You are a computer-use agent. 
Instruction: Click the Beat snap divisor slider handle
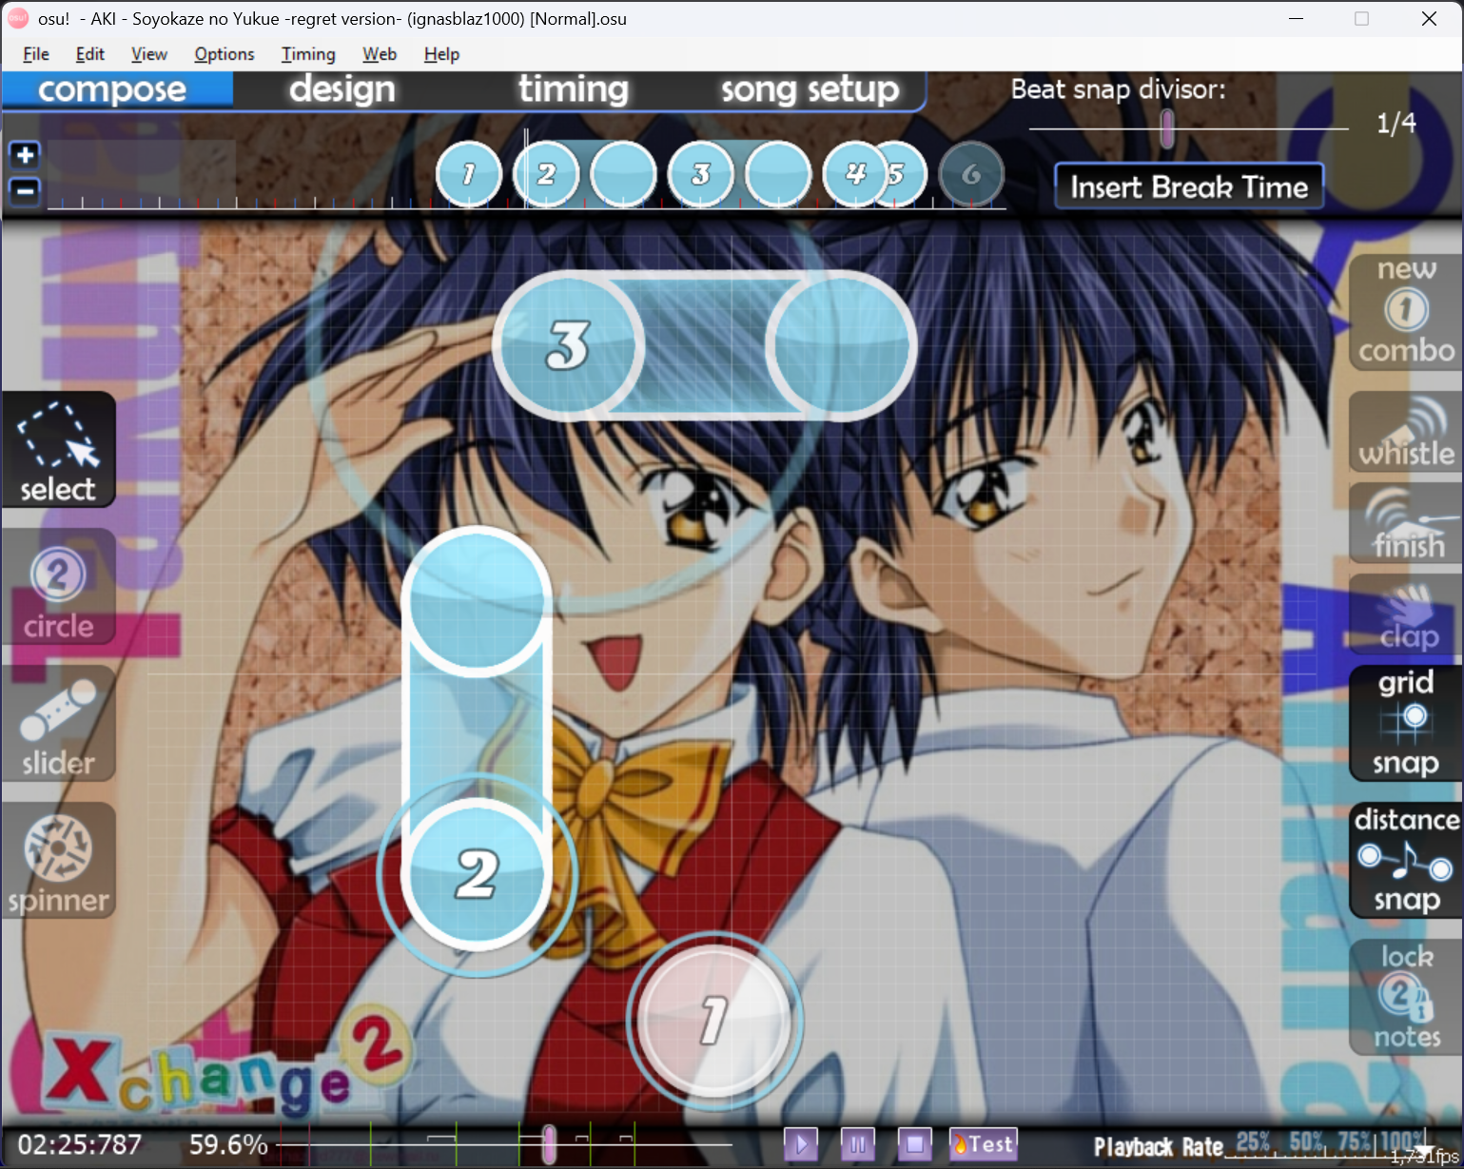pos(1166,127)
